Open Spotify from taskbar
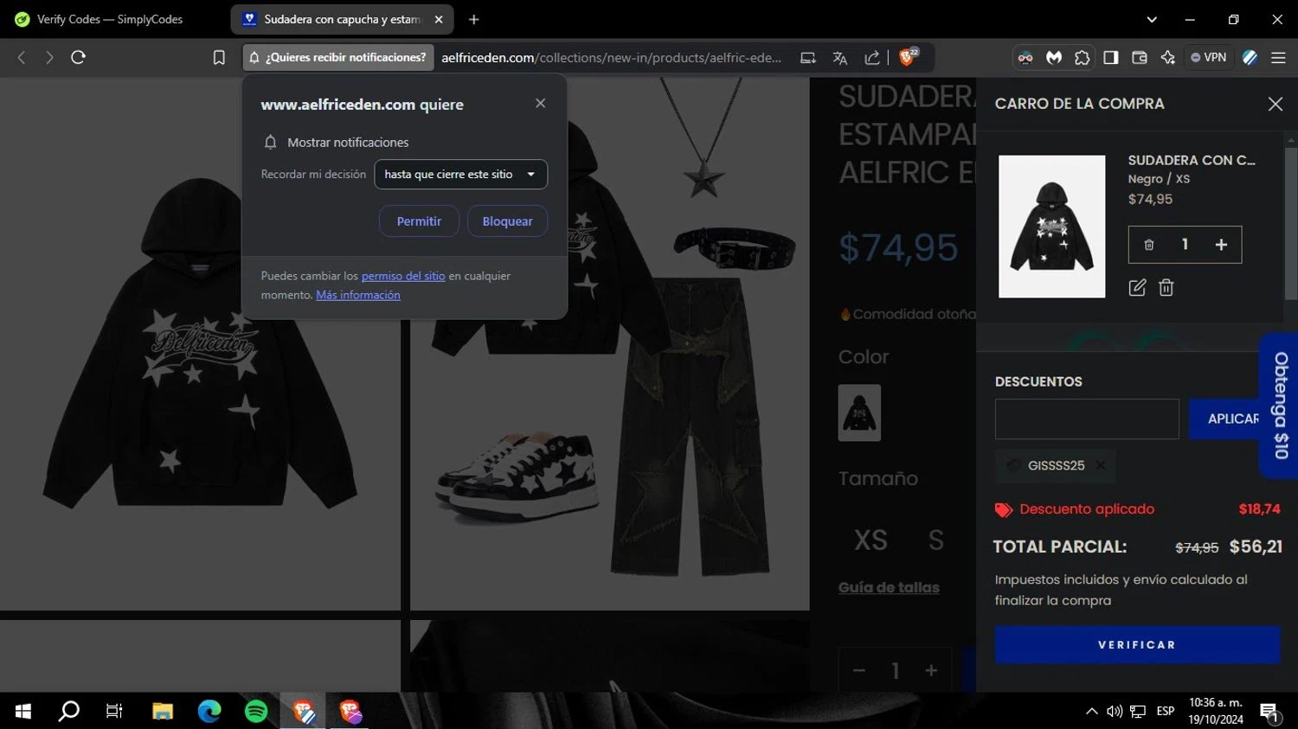Viewport: 1298px width, 729px height. (x=256, y=711)
